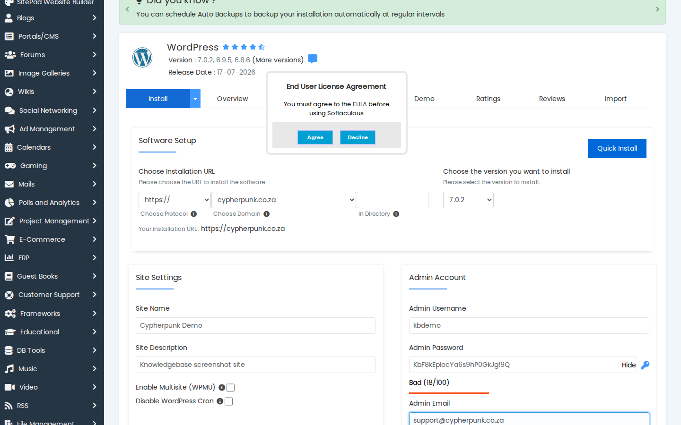Expand the Gaming sidebar chevron

[x=95, y=166]
